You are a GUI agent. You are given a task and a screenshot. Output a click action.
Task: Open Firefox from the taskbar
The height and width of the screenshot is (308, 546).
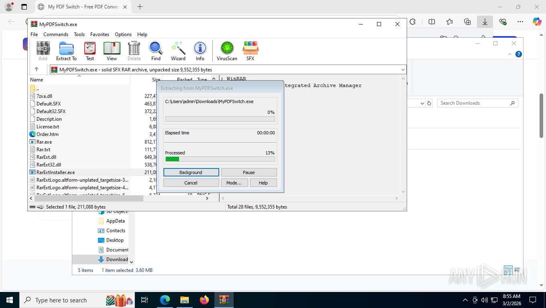point(204,300)
